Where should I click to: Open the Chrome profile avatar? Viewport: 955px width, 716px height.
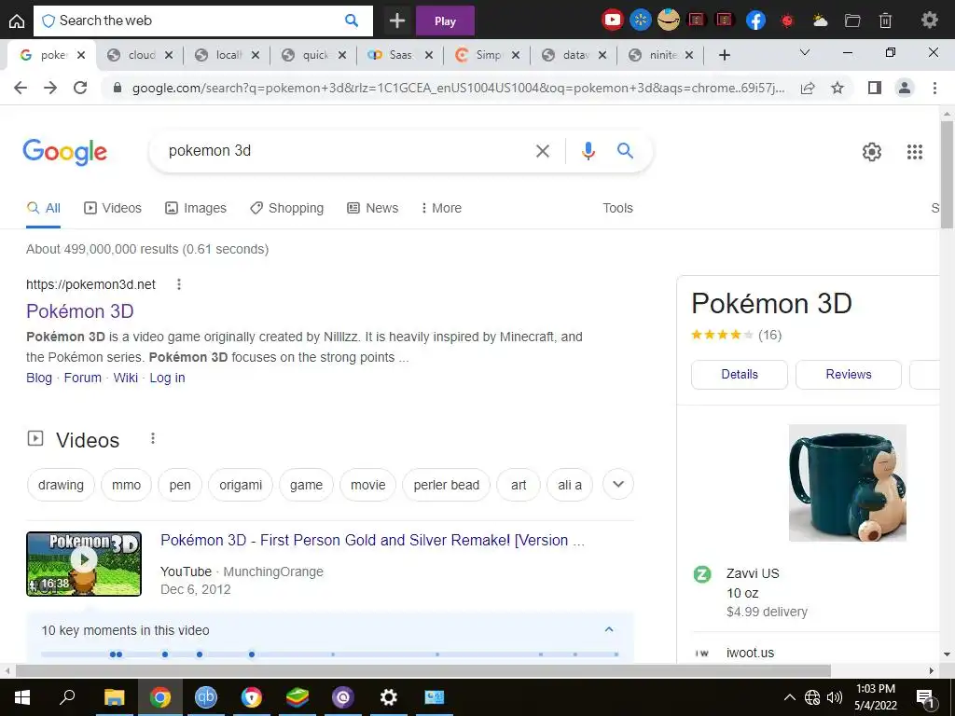[x=905, y=88]
